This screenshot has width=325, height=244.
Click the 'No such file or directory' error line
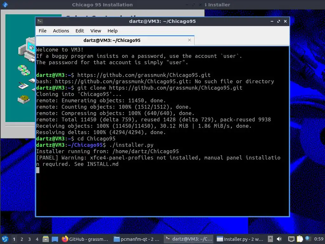pyautogui.click(x=155, y=81)
